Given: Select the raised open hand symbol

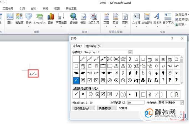Looking at the screenshot, I should 170,73.
